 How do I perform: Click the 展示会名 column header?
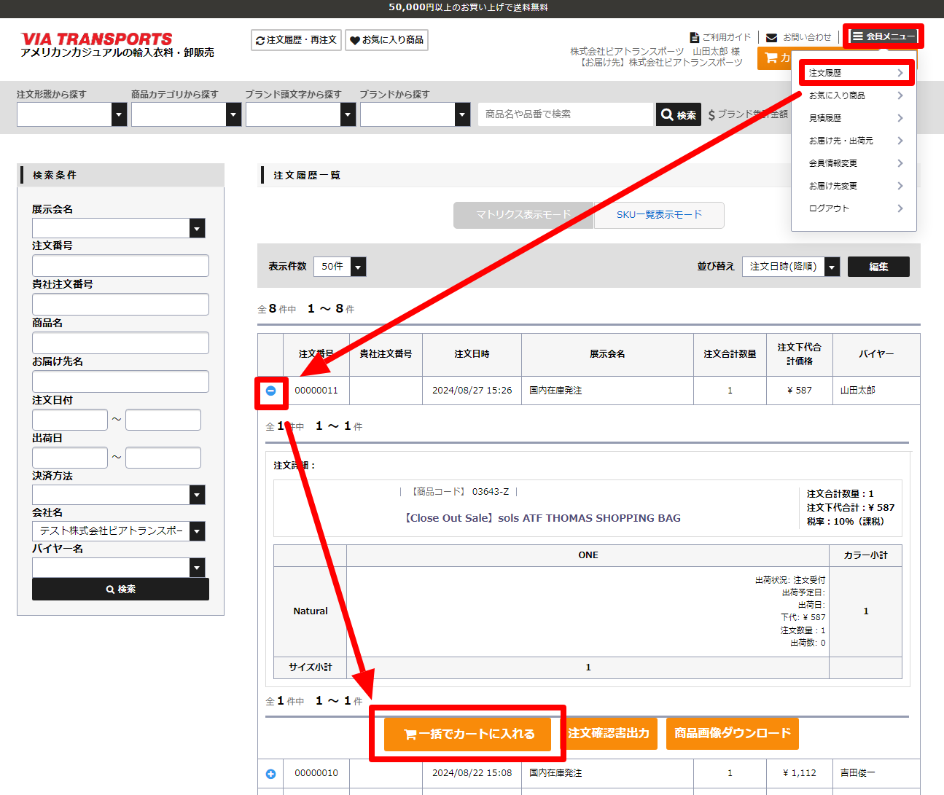tap(607, 354)
